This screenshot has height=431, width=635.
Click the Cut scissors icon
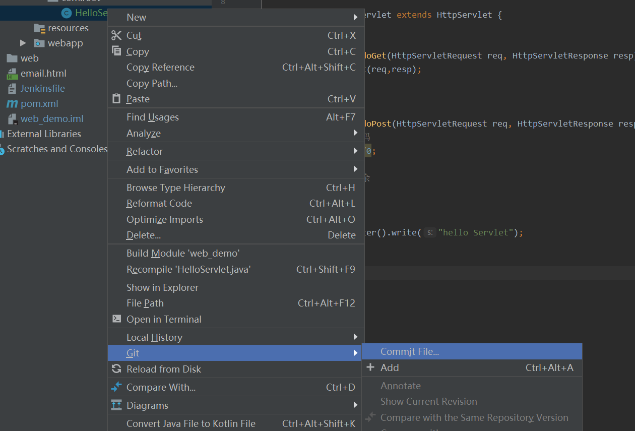(116, 35)
